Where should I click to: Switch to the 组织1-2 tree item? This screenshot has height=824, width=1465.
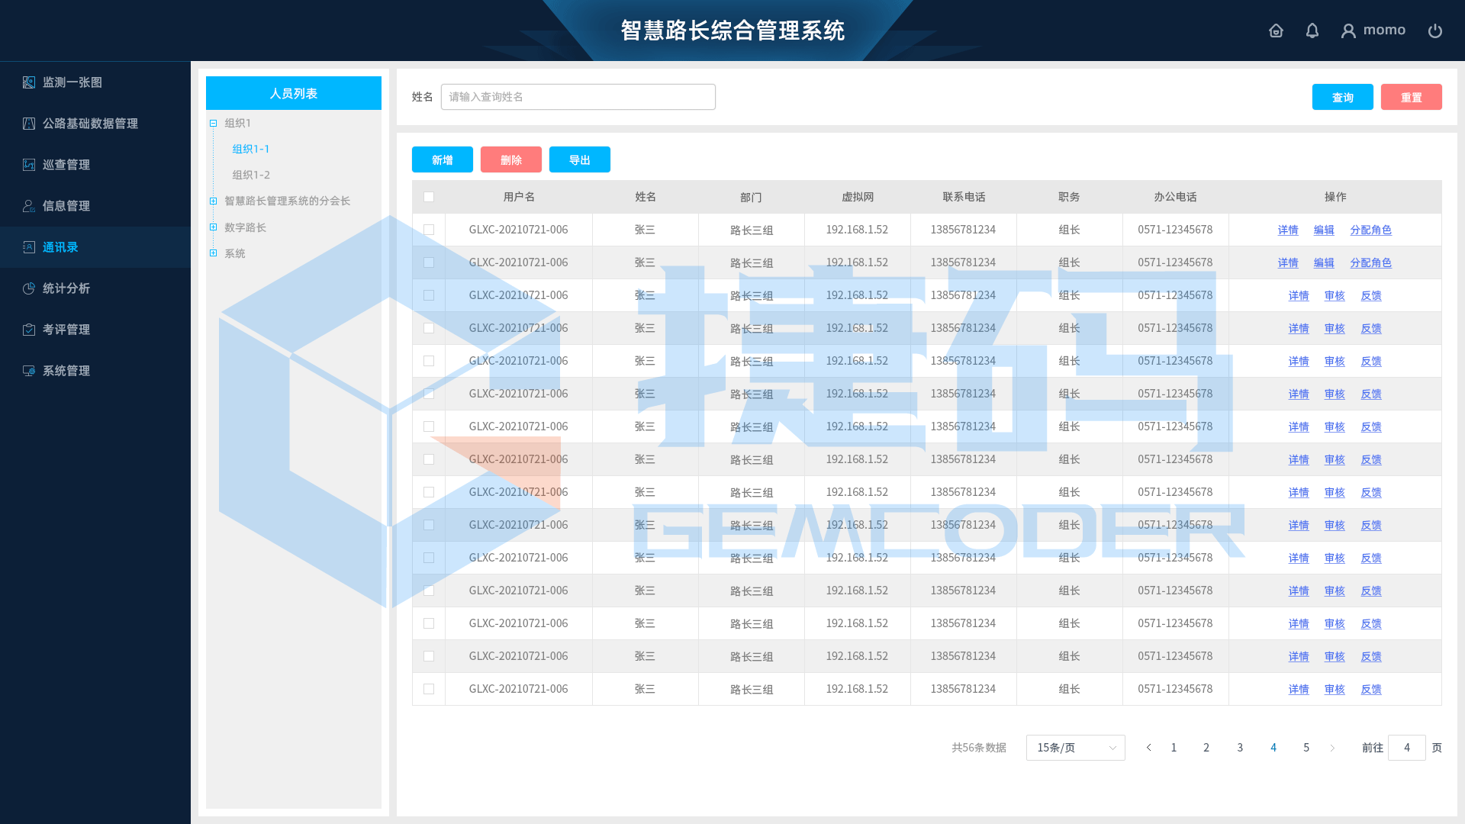tap(252, 175)
